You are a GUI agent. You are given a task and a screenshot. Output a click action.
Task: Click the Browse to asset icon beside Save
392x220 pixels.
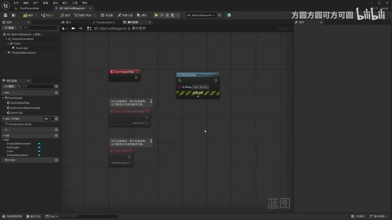(x=14, y=15)
